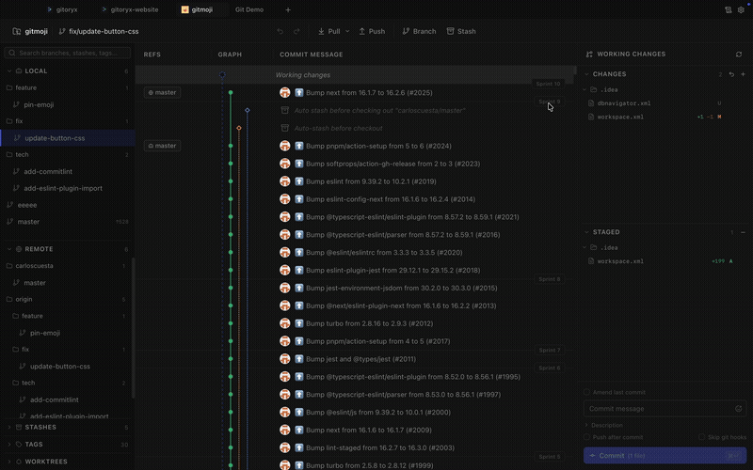753x470 pixels.
Task: Add a new repository tab
Action: coord(288,9)
